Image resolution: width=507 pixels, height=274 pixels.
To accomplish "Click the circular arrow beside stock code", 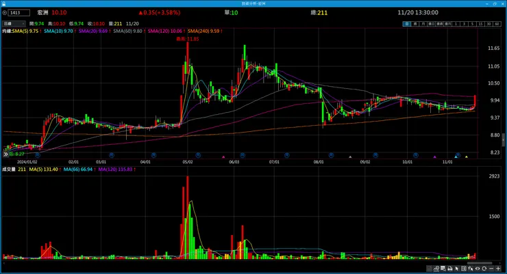I will [x=5, y=12].
